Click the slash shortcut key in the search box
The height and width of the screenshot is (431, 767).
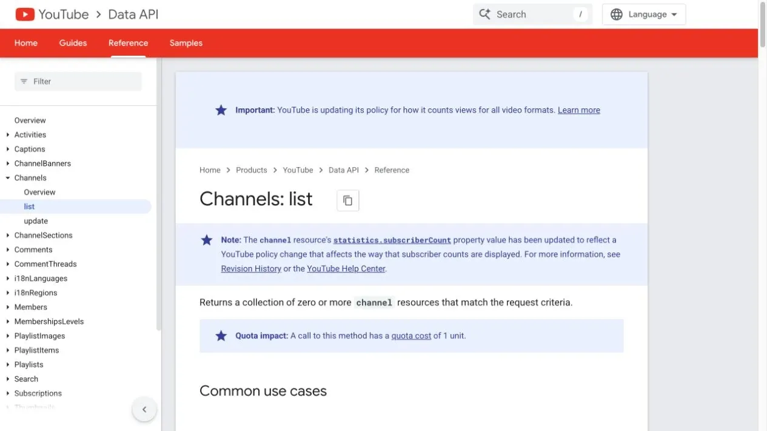click(580, 15)
